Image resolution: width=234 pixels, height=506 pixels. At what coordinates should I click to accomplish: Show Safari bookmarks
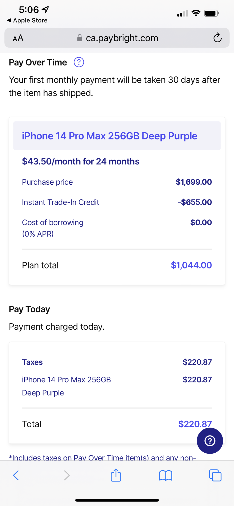[x=165, y=475]
